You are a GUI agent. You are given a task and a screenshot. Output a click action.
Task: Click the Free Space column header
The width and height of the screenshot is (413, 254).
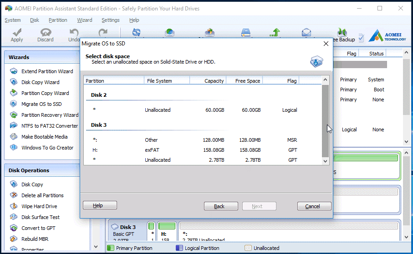[245, 81]
